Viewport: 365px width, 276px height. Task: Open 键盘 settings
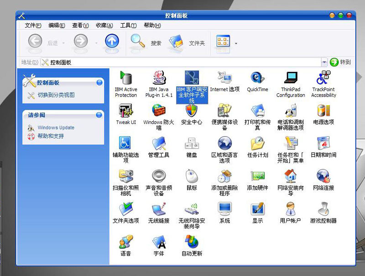coord(192,147)
